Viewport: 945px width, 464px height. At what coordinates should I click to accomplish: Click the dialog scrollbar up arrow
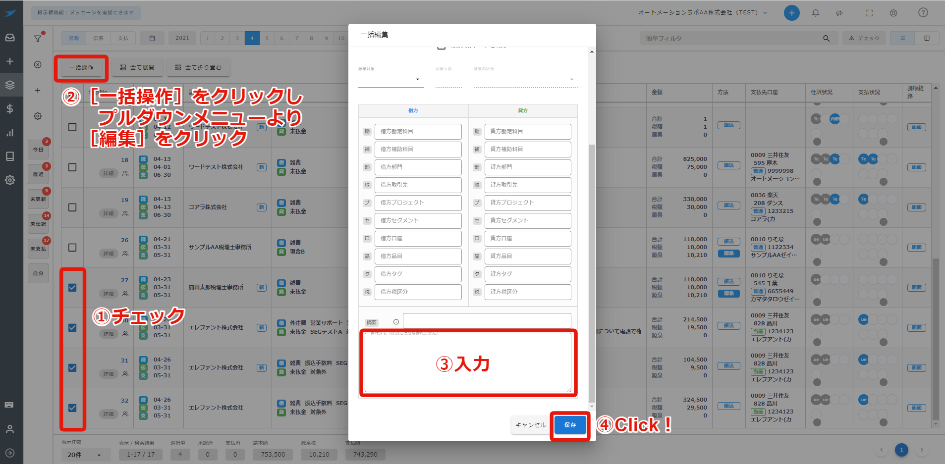tap(592, 52)
